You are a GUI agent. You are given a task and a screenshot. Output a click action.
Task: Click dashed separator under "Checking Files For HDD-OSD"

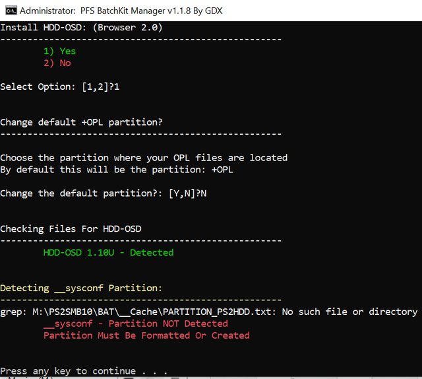coord(140,241)
